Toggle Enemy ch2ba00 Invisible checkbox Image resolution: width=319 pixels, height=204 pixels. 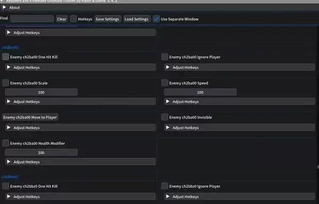pos(165,117)
